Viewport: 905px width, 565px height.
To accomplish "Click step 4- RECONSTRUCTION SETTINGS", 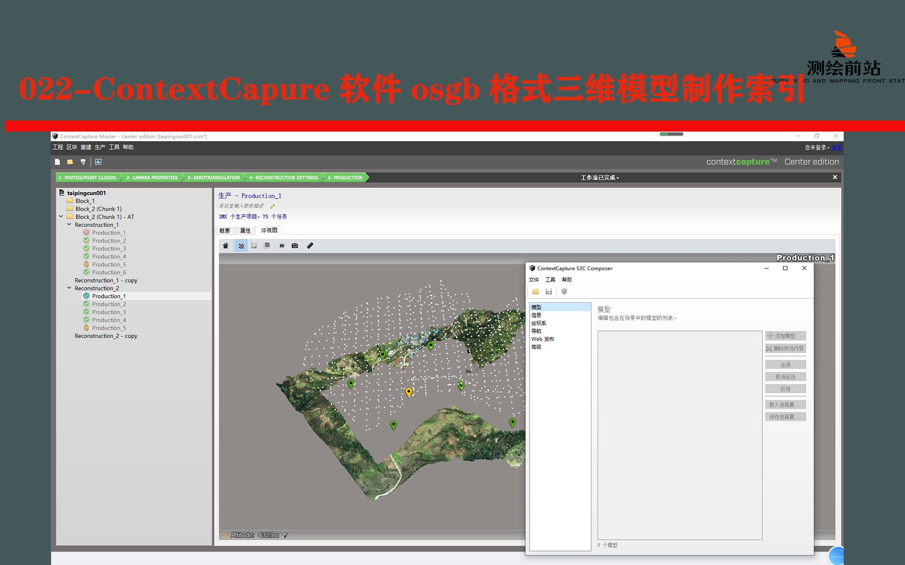I will [283, 177].
